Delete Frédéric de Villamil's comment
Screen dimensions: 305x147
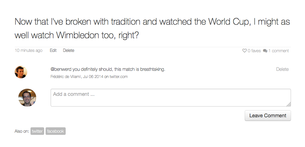[282, 69]
